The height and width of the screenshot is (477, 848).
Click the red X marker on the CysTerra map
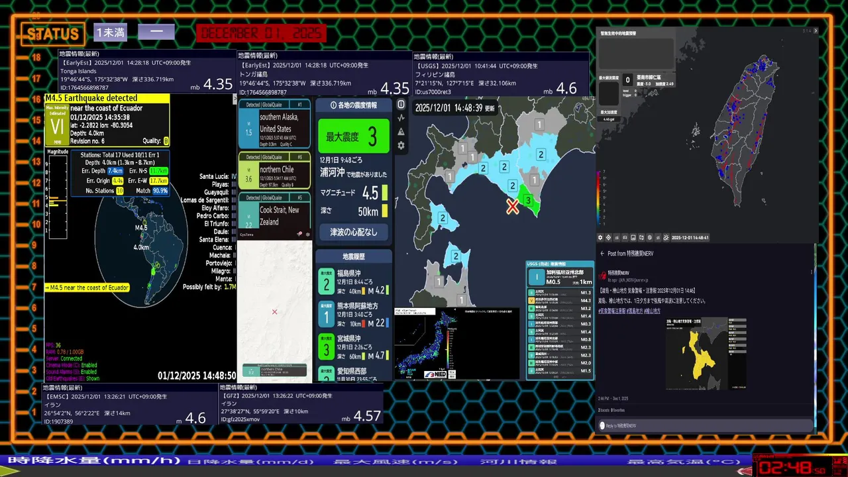[x=274, y=312]
